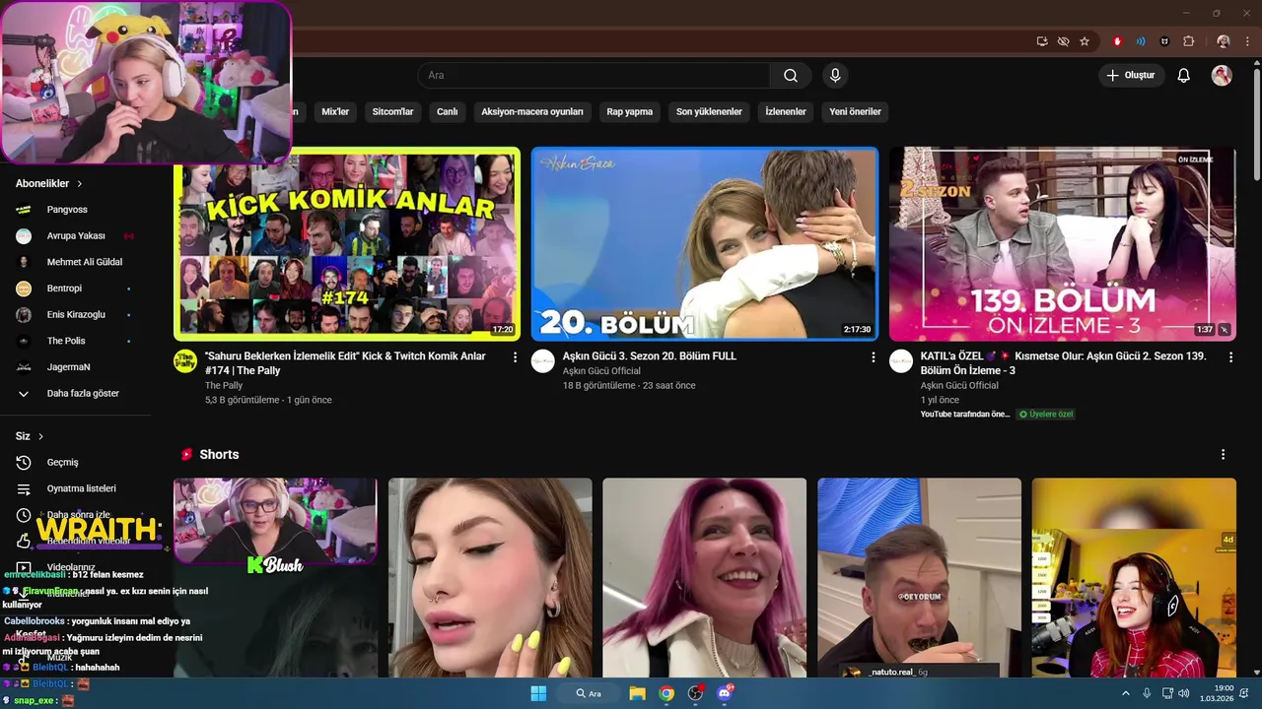Select the Mix'ler filter chip
The image size is (1262, 709).
coord(335,112)
